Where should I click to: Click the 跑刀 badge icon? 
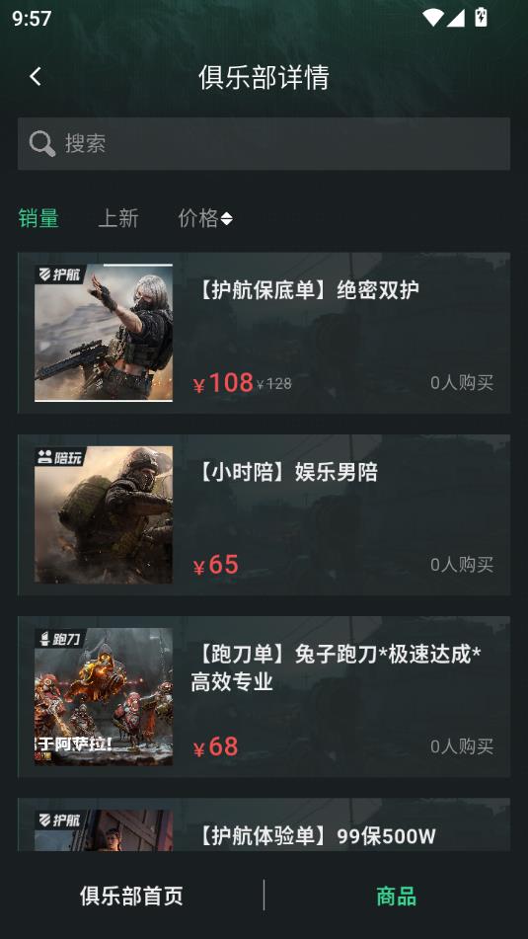(60, 639)
